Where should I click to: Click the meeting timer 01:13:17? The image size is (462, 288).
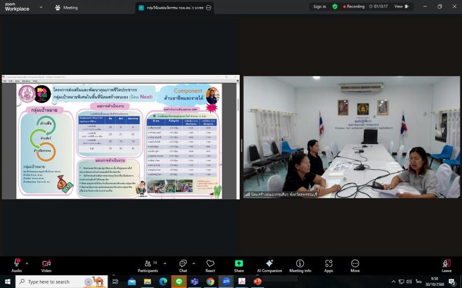378,6
